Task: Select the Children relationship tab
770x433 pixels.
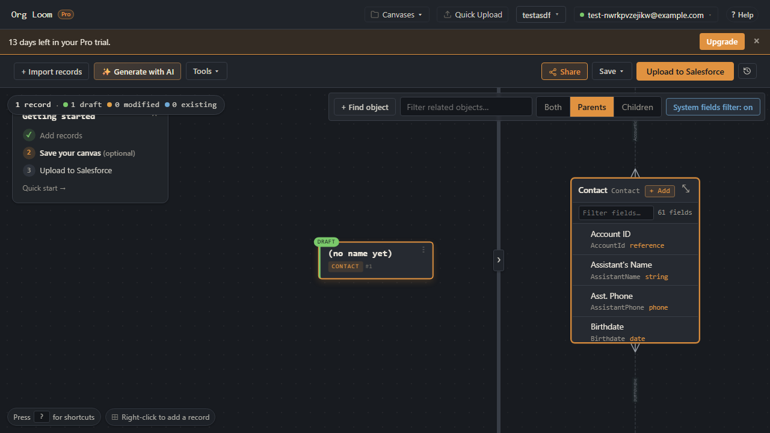Action: click(x=638, y=107)
